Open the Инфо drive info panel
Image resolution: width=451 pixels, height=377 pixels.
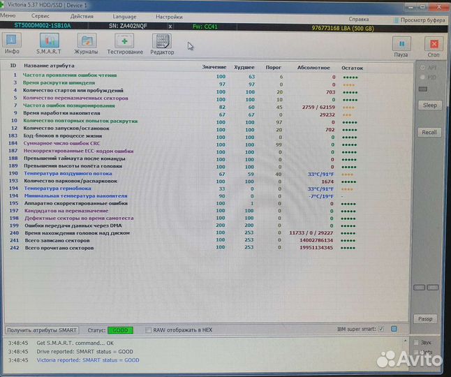pos(12,43)
